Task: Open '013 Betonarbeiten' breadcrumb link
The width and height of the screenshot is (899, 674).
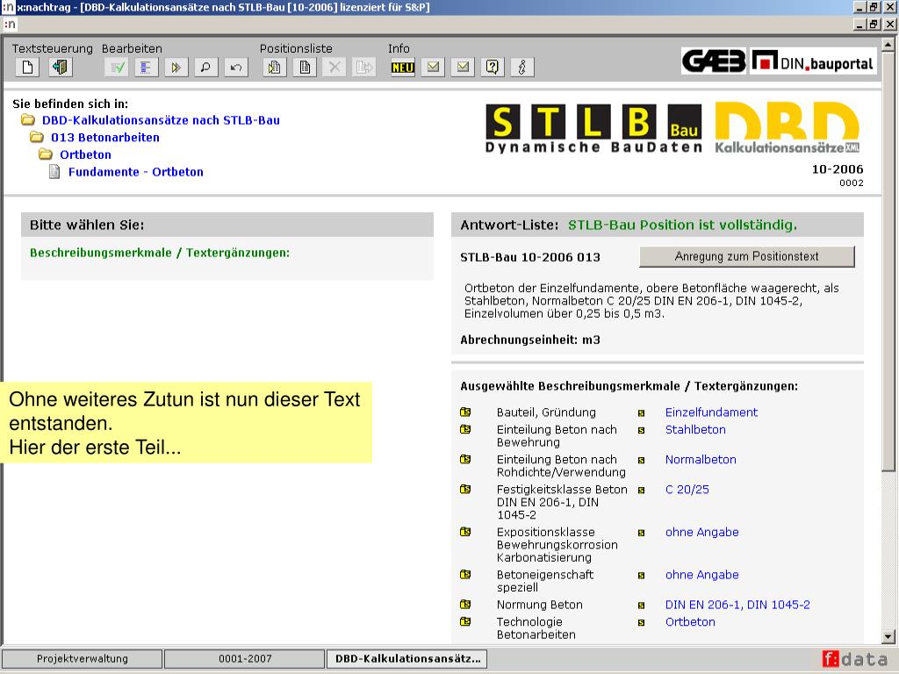Action: click(x=105, y=138)
